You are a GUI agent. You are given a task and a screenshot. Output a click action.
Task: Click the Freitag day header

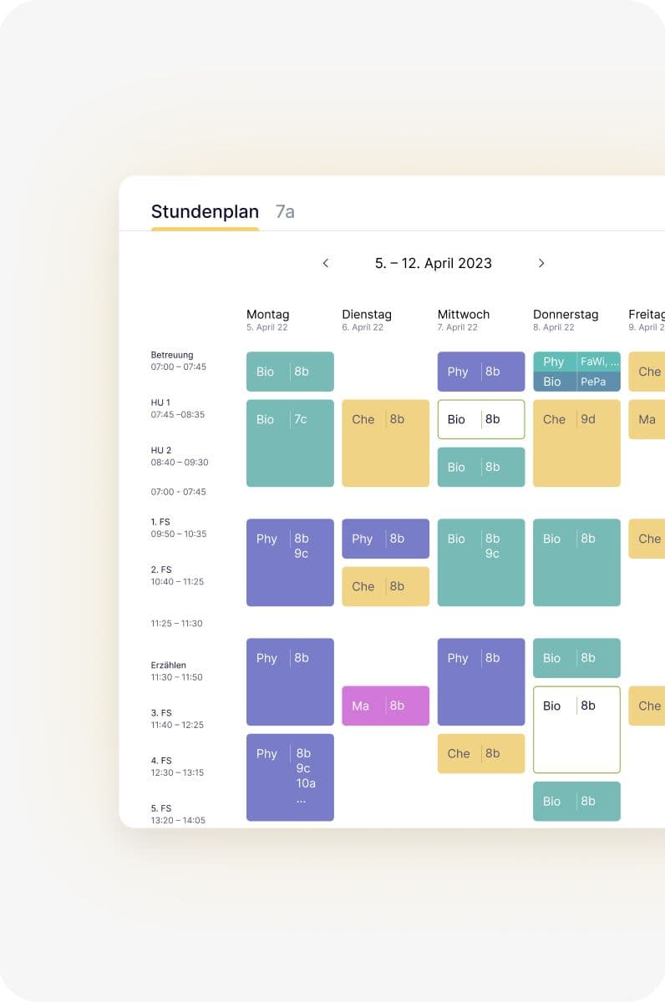(647, 315)
